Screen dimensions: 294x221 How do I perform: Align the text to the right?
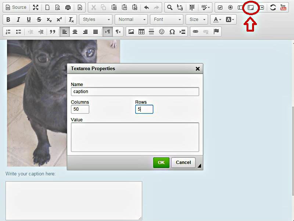85,32
